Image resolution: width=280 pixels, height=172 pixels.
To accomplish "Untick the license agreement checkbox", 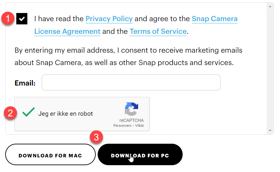I will click(22, 19).
